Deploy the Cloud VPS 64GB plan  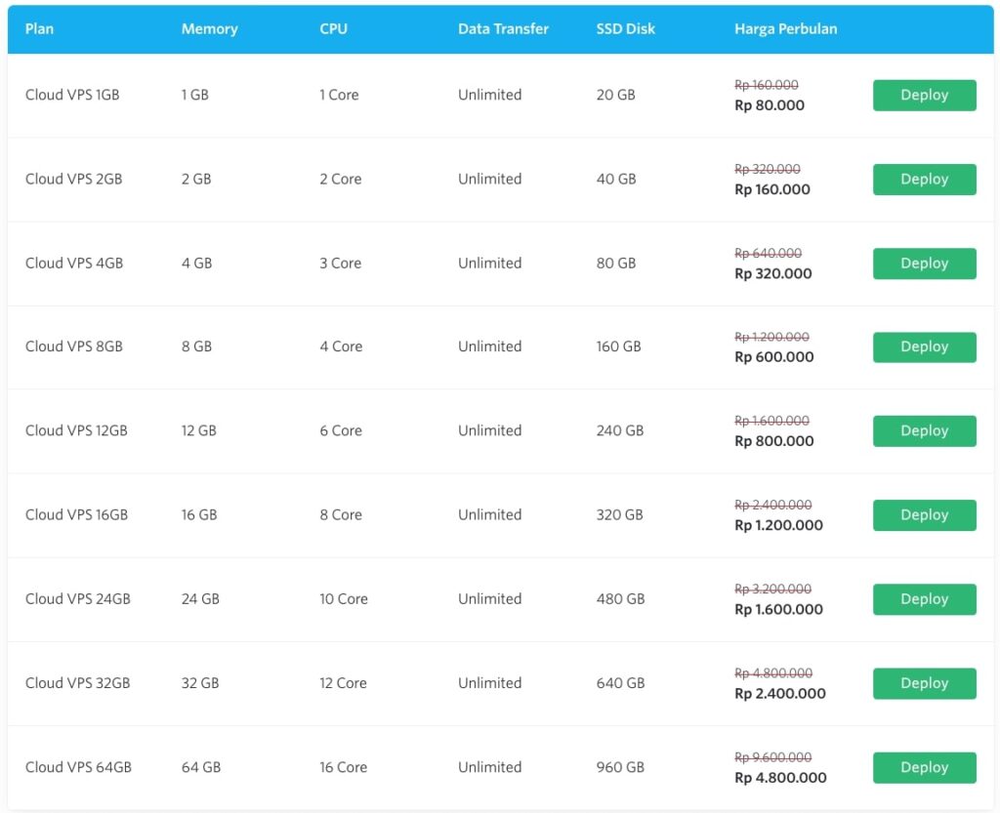tap(924, 767)
